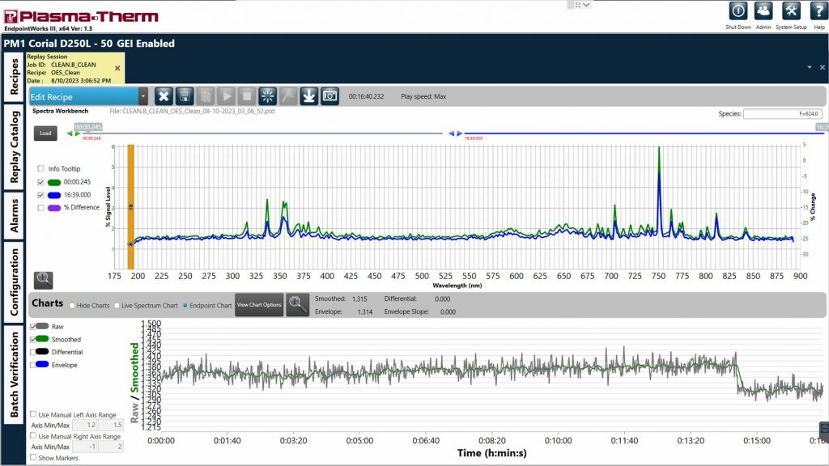Click the Shut Down power icon
This screenshot has height=466, width=829.
738,11
